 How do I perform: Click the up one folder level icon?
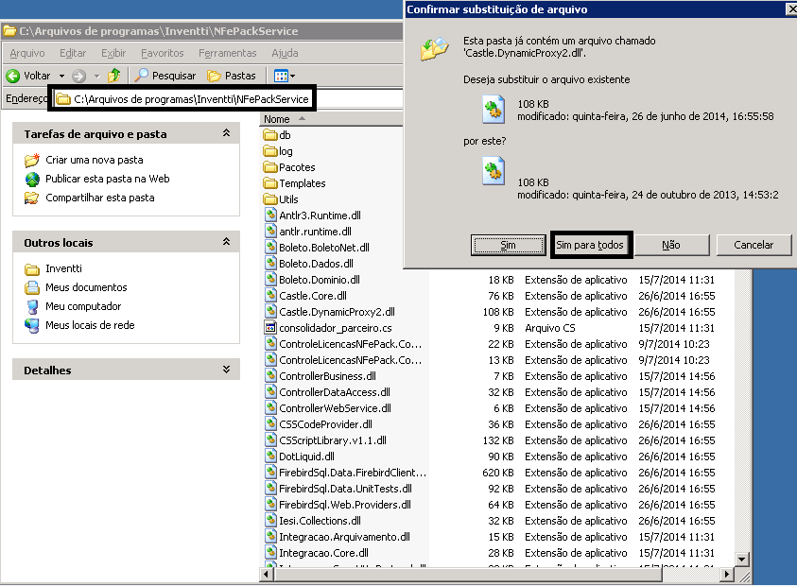[114, 76]
